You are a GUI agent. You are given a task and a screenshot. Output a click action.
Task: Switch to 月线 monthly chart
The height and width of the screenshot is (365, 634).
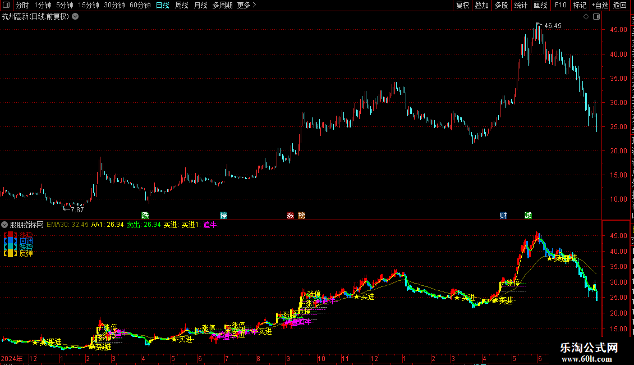[200, 5]
